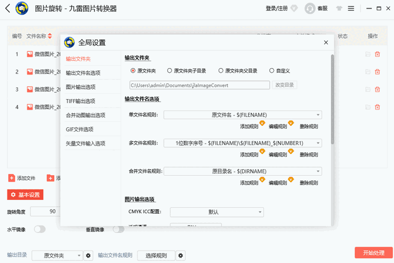
Task: Toggle 水平镜像 switch
Action: 40,229
